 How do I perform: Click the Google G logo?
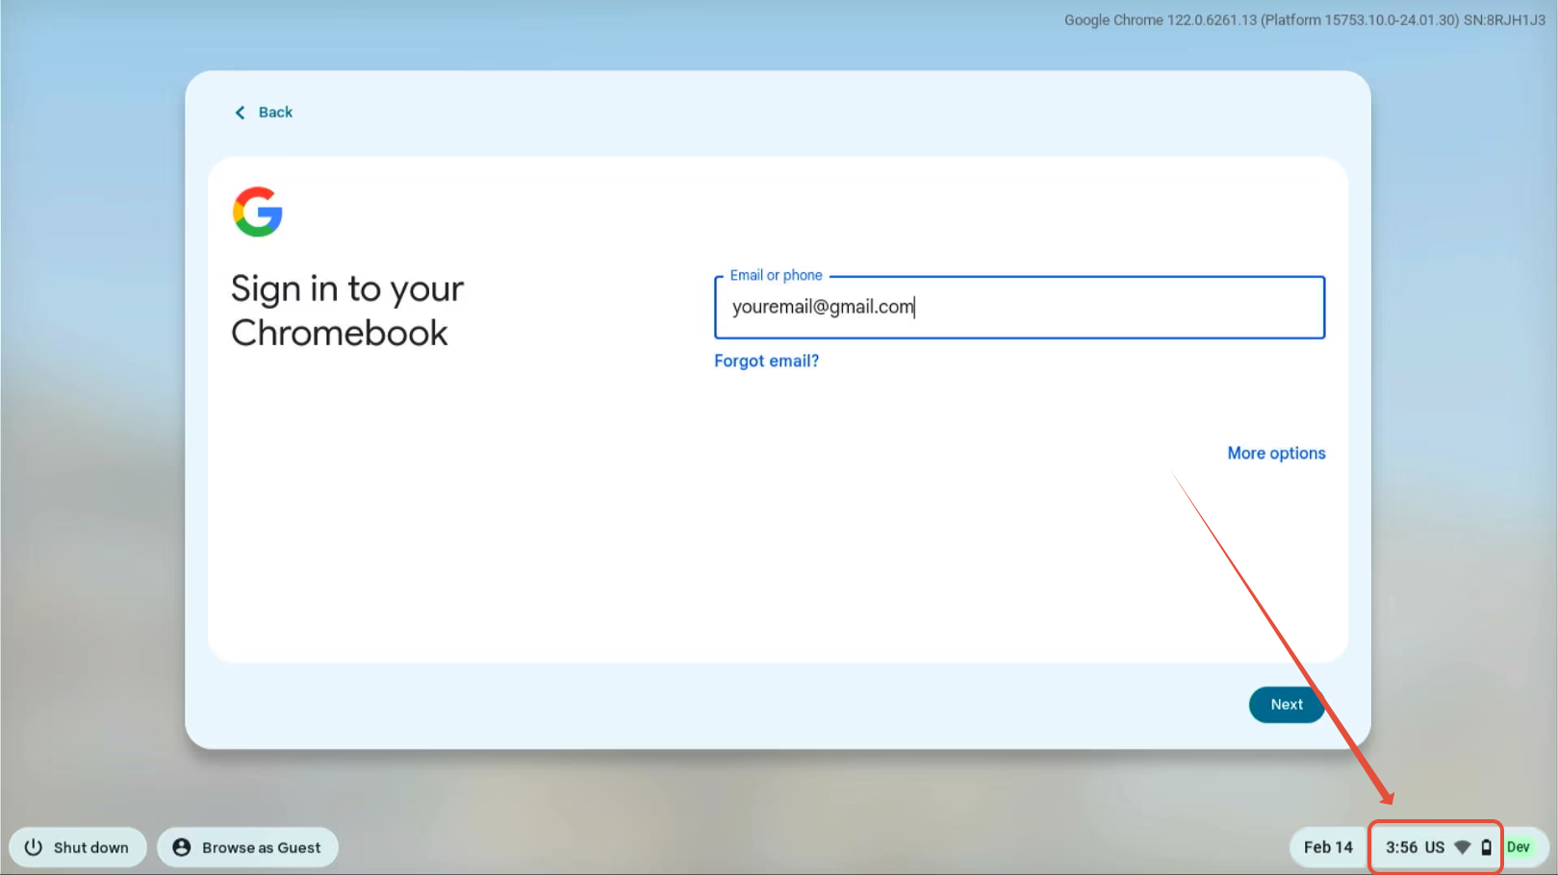(x=258, y=212)
